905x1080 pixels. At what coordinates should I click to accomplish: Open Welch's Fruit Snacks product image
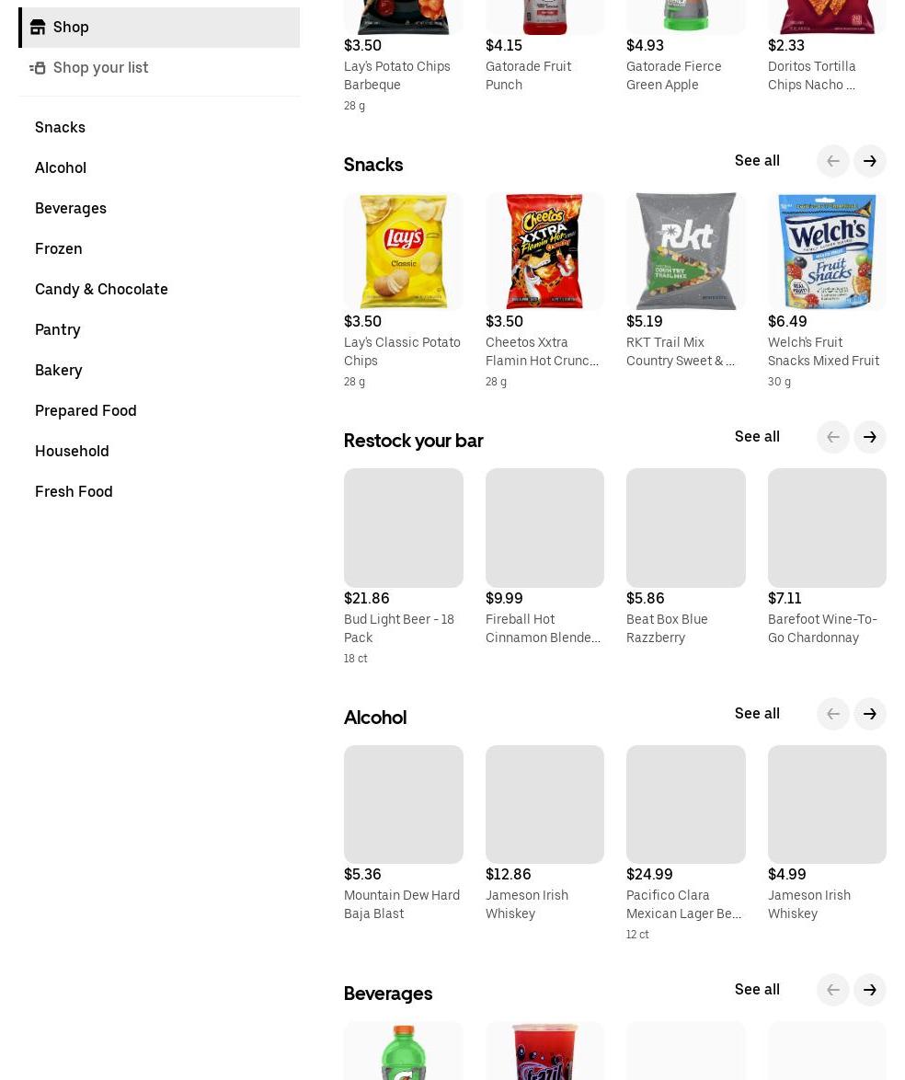pyautogui.click(x=827, y=251)
